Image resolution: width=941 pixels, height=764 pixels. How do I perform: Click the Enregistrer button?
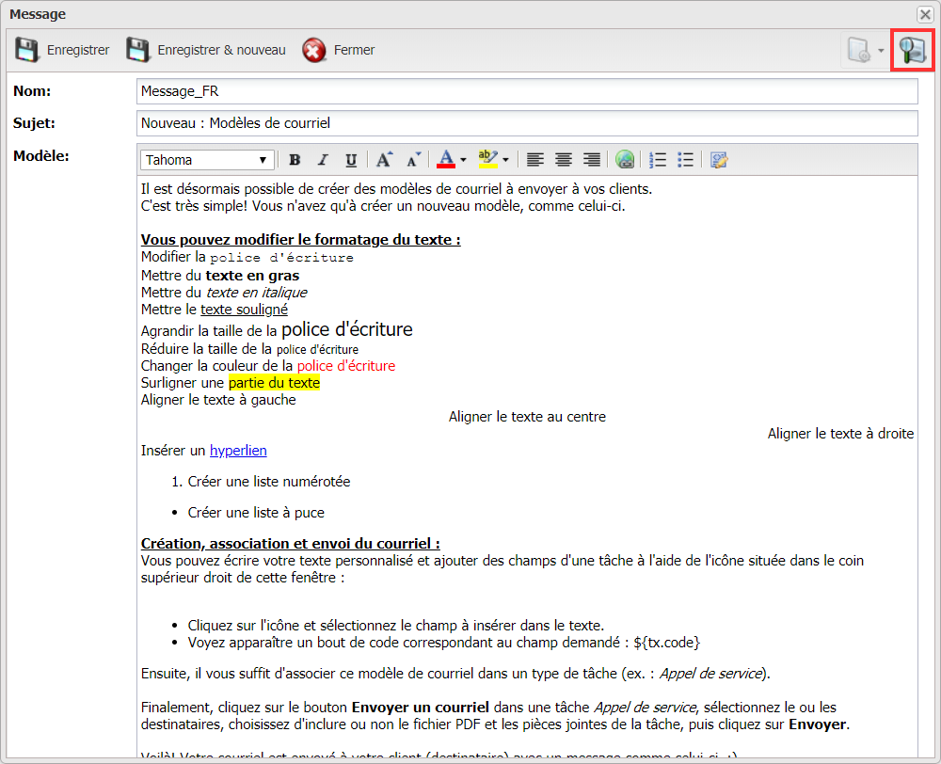(63, 50)
